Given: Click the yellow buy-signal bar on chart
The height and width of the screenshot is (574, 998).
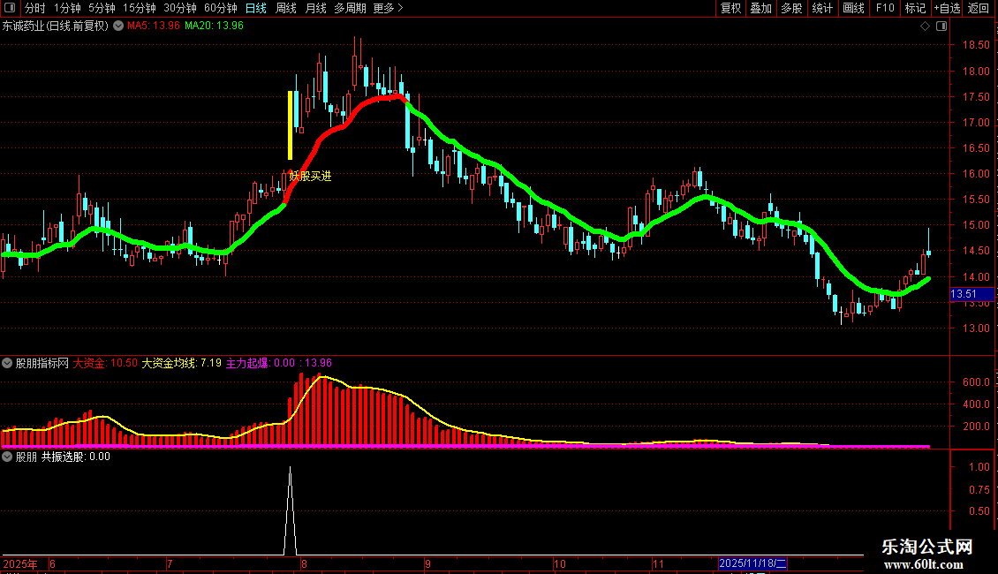Looking at the screenshot, I should pos(291,125).
